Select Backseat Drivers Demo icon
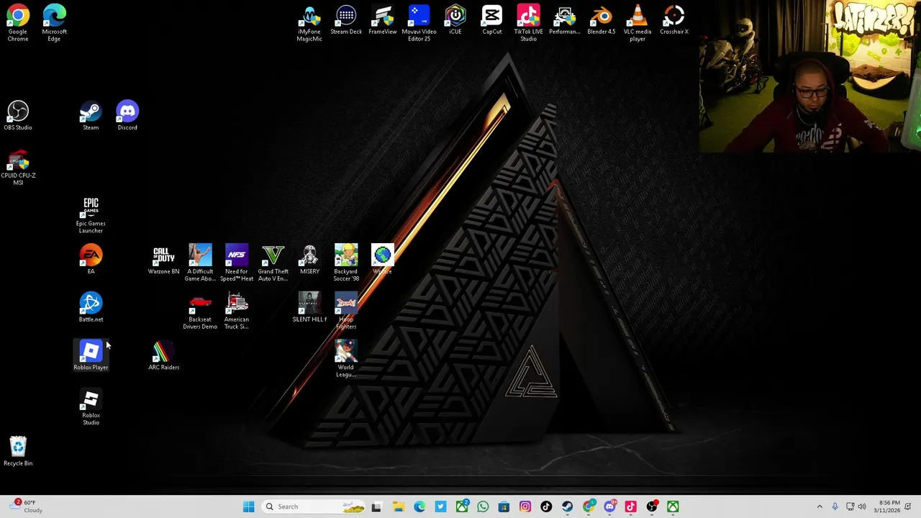921x518 pixels. 200,311
